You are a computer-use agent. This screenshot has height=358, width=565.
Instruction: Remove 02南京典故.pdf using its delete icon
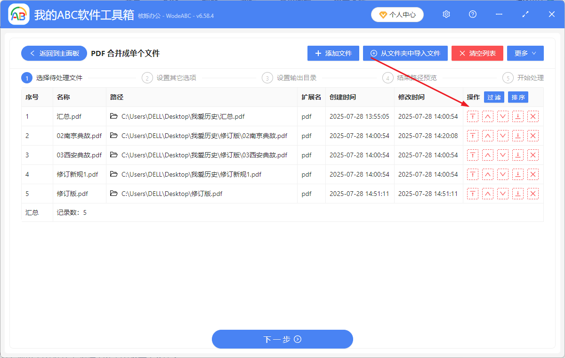(x=533, y=136)
